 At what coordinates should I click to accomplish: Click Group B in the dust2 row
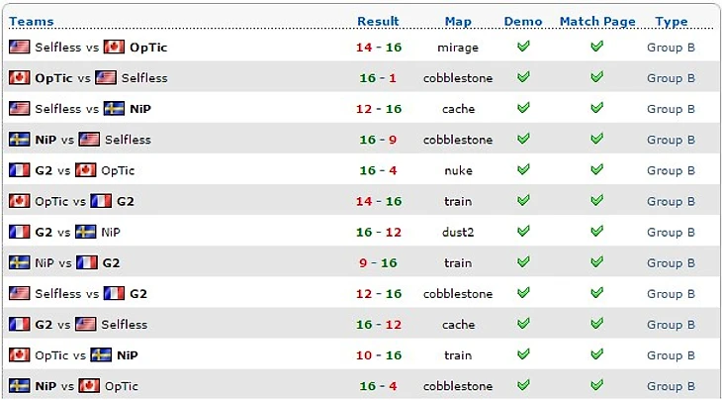671,233
